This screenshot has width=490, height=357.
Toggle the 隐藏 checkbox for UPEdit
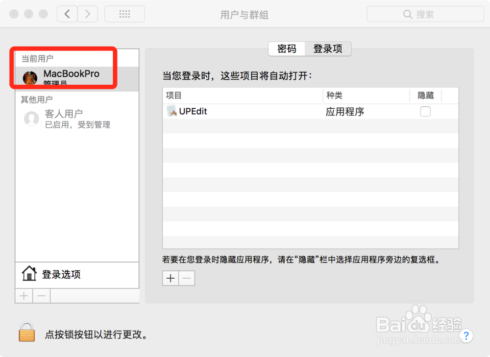(x=425, y=112)
